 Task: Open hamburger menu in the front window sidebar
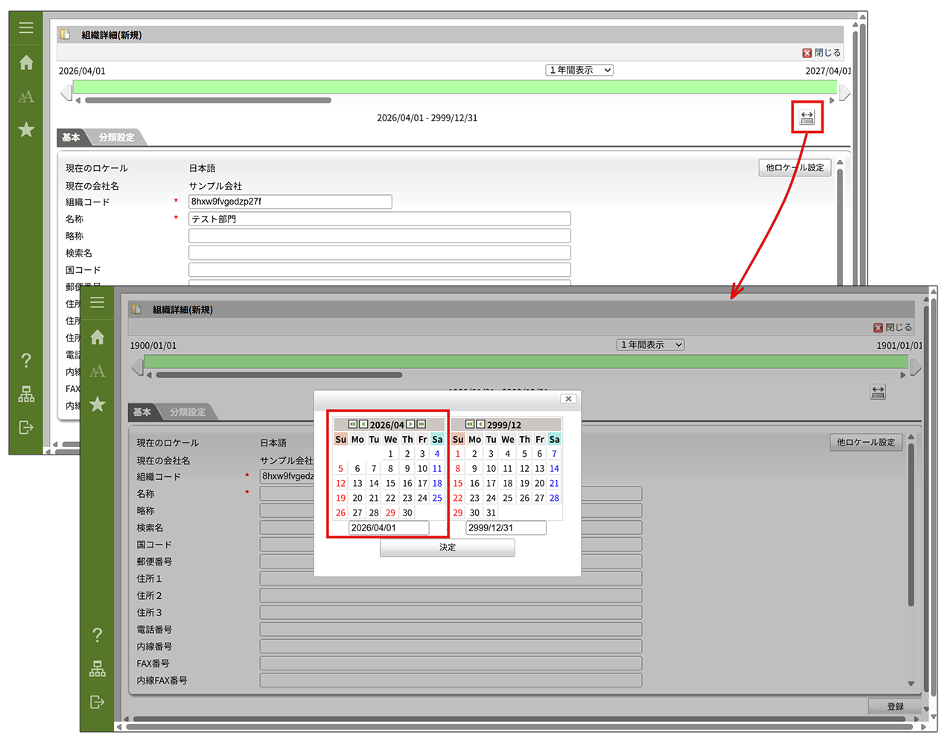(x=98, y=303)
